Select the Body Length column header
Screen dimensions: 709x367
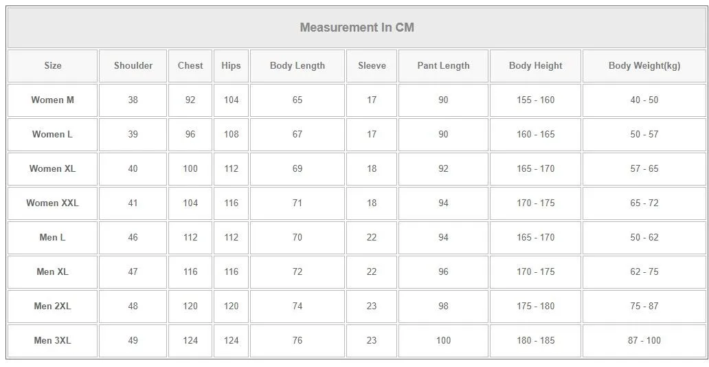297,66
